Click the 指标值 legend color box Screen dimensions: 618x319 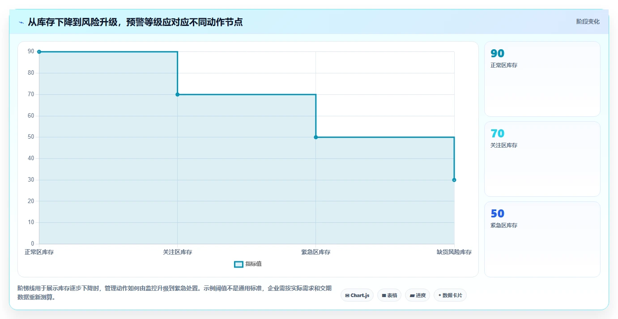[239, 264]
